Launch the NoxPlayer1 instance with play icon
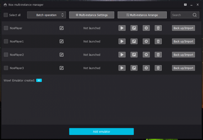 point(122,41)
